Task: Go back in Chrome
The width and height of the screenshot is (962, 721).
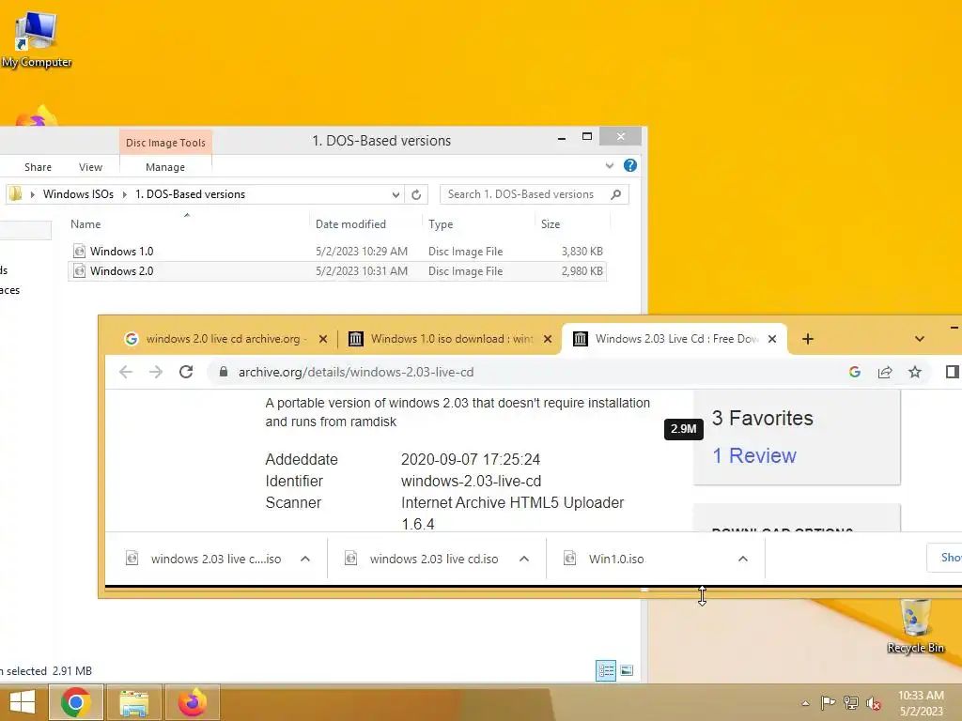Action: click(x=126, y=372)
